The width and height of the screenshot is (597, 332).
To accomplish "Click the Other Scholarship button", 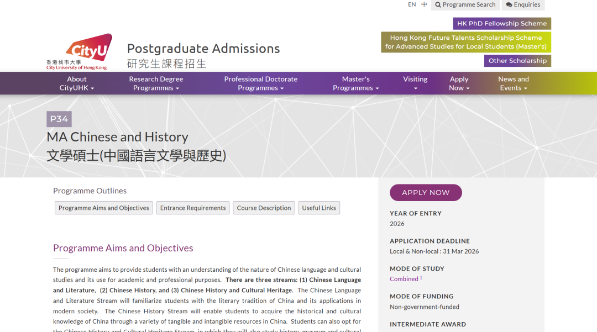I will coord(517,60).
